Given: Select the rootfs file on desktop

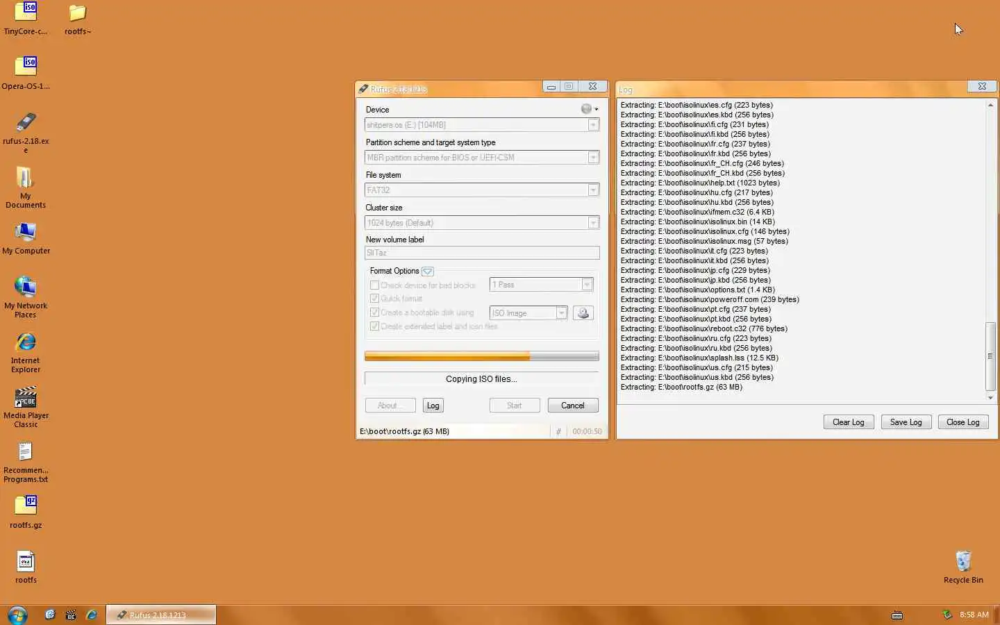Looking at the screenshot, I should click(x=26, y=567).
